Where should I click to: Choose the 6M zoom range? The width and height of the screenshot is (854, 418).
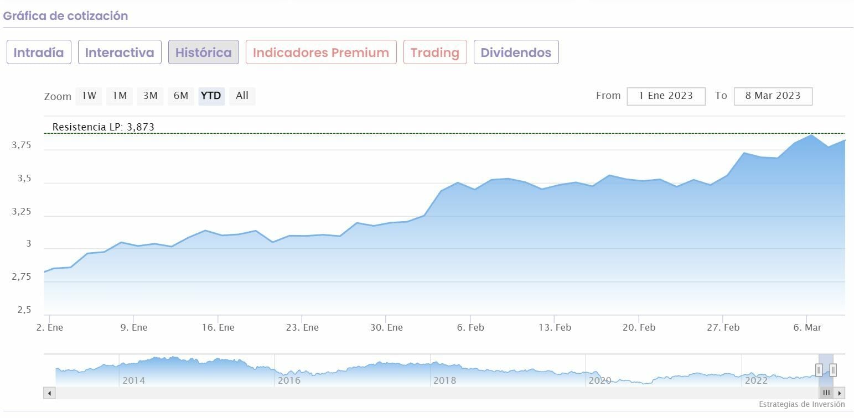[181, 96]
